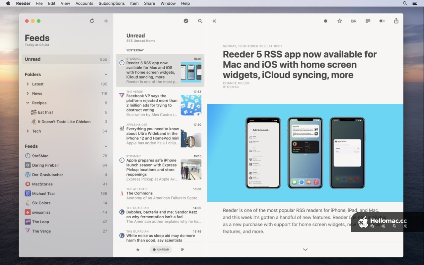Star the current article
The width and height of the screenshot is (424, 265).
(x=340, y=21)
